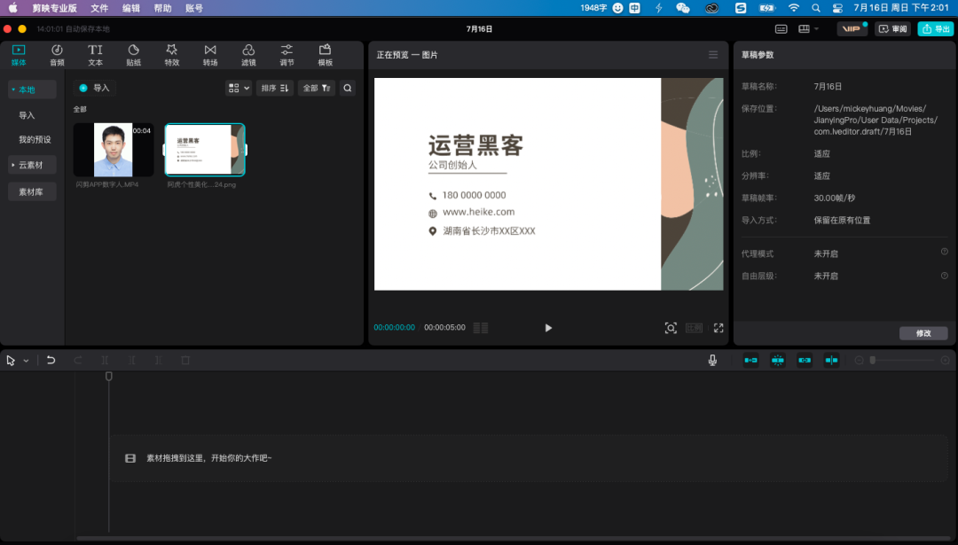This screenshot has width=958, height=545.
Task: Select the 特效 (Effects) panel icon
Action: tap(171, 54)
